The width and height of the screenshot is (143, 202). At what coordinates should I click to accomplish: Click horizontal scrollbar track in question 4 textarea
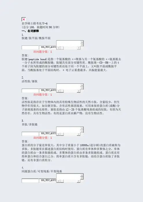(x=70, y=181)
